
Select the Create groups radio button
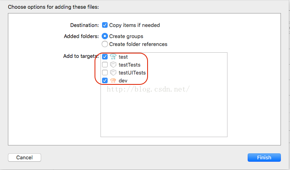click(105, 36)
